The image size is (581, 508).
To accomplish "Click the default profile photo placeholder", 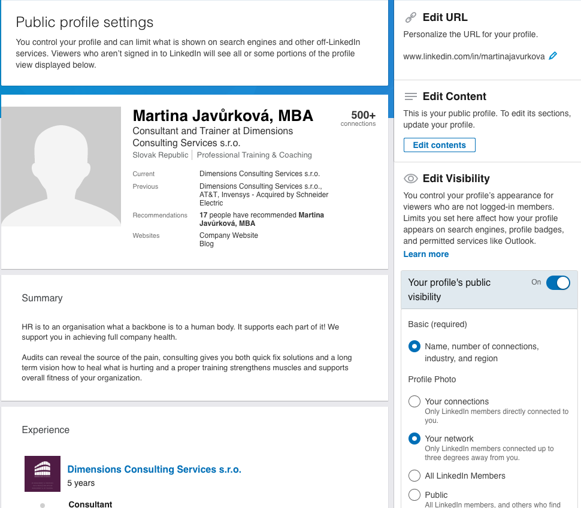I will point(61,167).
